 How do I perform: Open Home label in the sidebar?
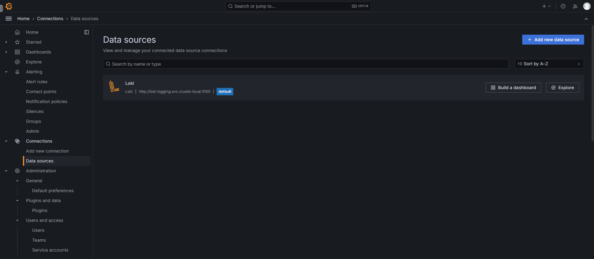(x=32, y=32)
